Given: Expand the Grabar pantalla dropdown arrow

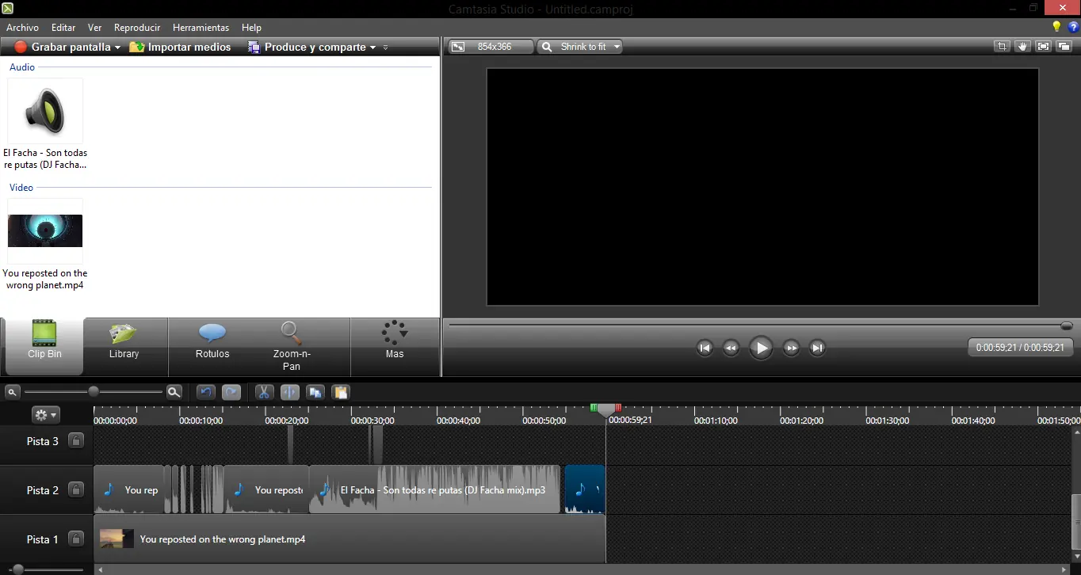Looking at the screenshot, I should pyautogui.click(x=117, y=48).
